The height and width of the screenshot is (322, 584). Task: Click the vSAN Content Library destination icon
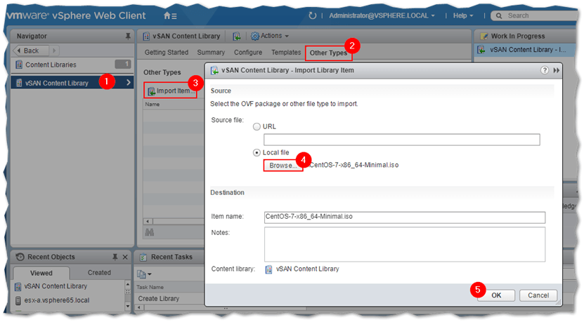click(x=268, y=269)
